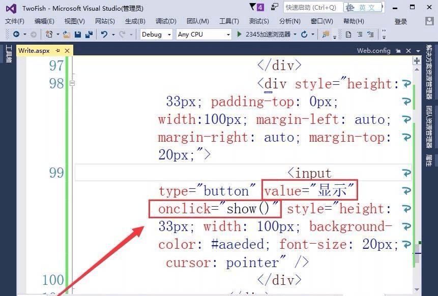Open the 调试(D) menu

[x=166, y=21]
